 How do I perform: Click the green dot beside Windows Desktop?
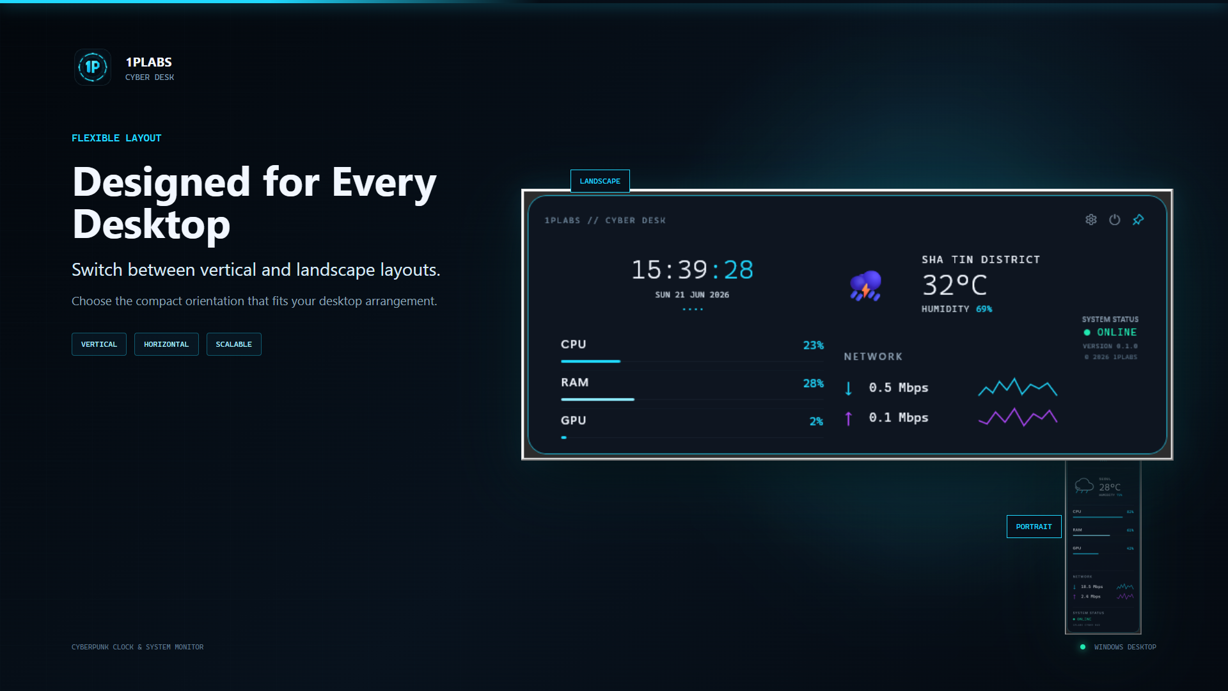1083,647
